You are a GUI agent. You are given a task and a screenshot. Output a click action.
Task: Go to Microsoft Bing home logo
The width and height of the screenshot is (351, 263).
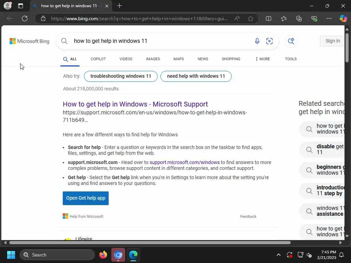pyautogui.click(x=29, y=41)
